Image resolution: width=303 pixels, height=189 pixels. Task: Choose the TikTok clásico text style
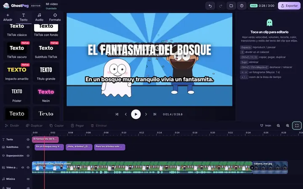(17, 31)
